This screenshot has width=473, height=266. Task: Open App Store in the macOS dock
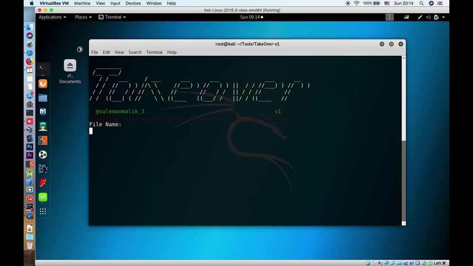pyautogui.click(x=30, y=96)
